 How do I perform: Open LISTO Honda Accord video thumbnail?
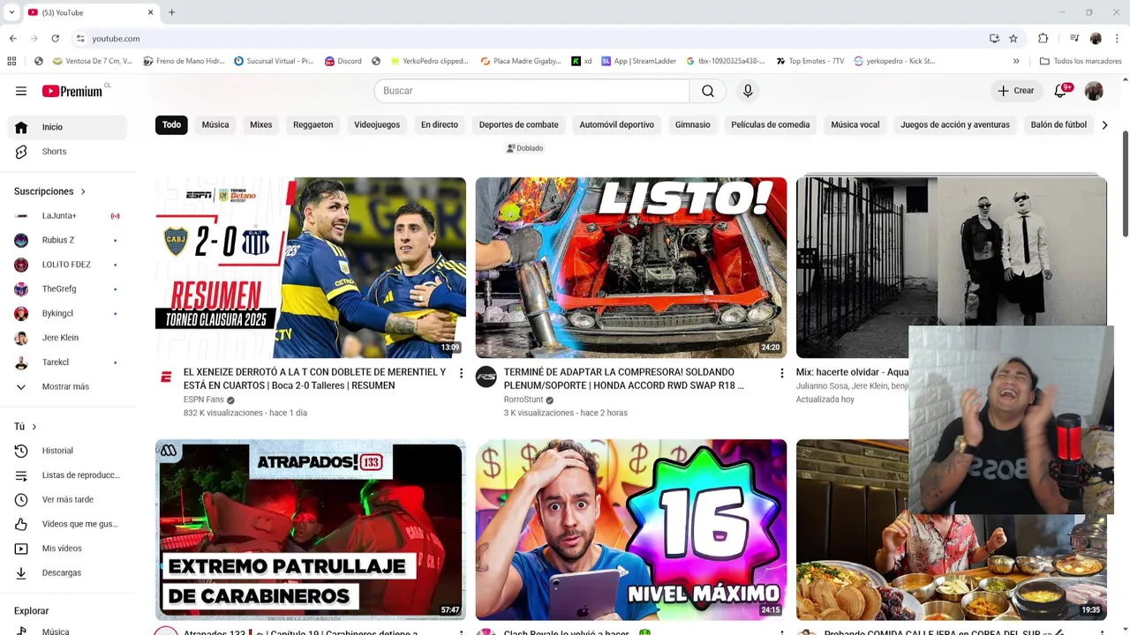pyautogui.click(x=631, y=268)
